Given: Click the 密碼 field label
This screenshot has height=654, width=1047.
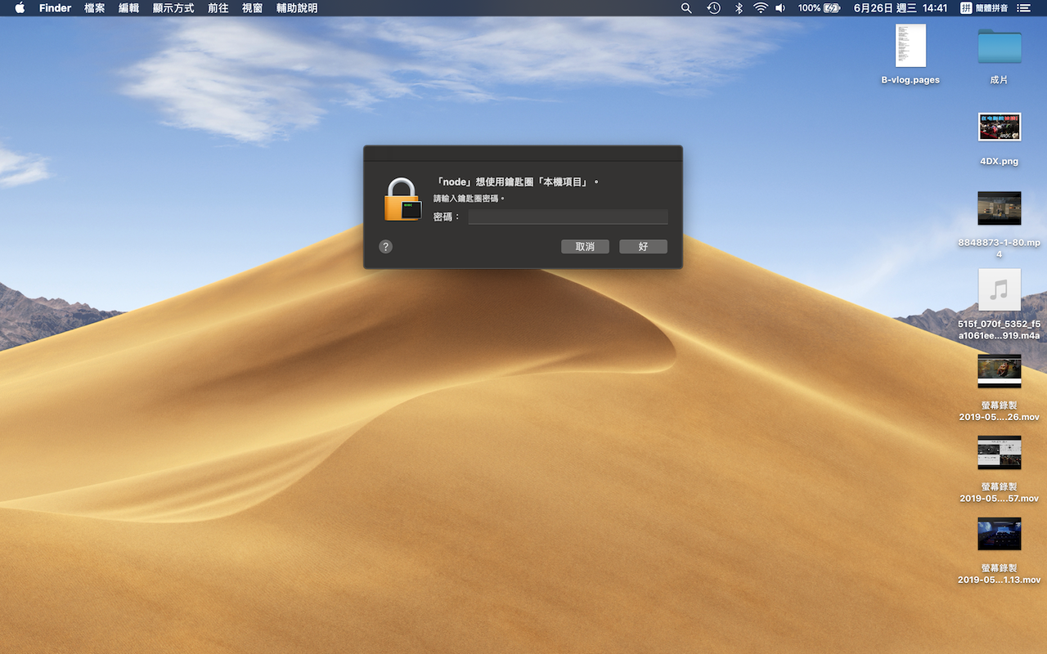Looking at the screenshot, I should (446, 217).
